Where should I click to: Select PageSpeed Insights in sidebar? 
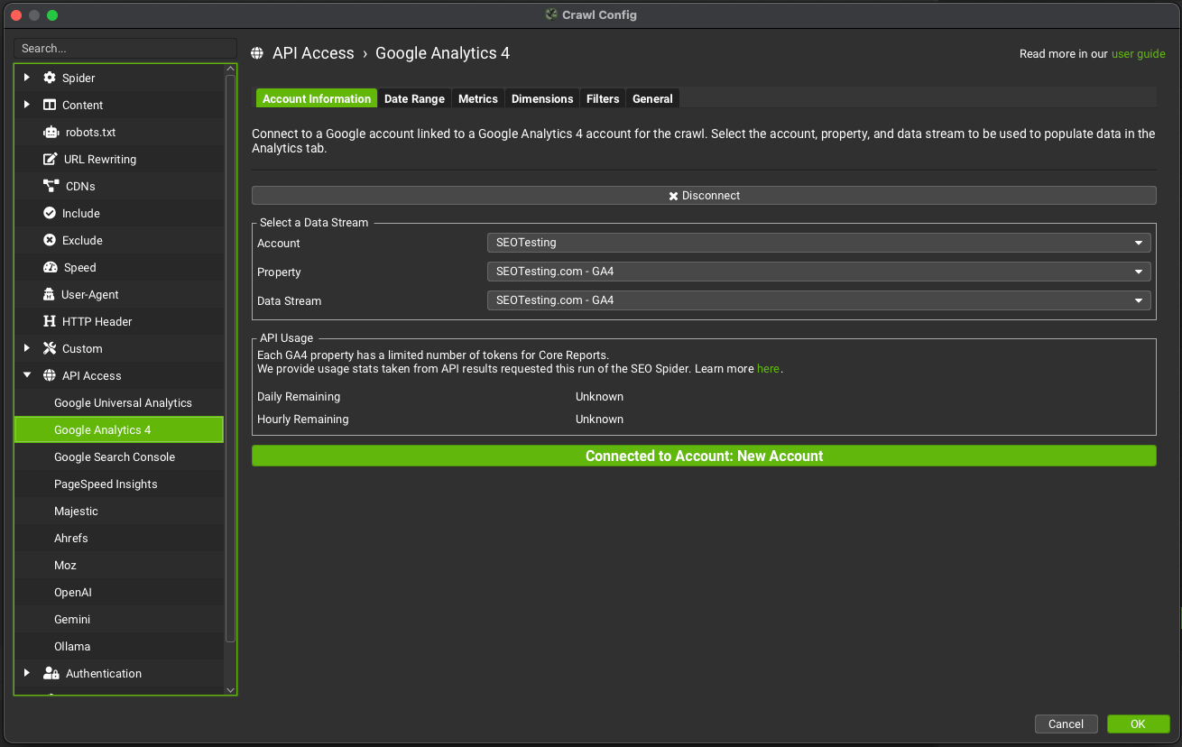click(x=119, y=484)
